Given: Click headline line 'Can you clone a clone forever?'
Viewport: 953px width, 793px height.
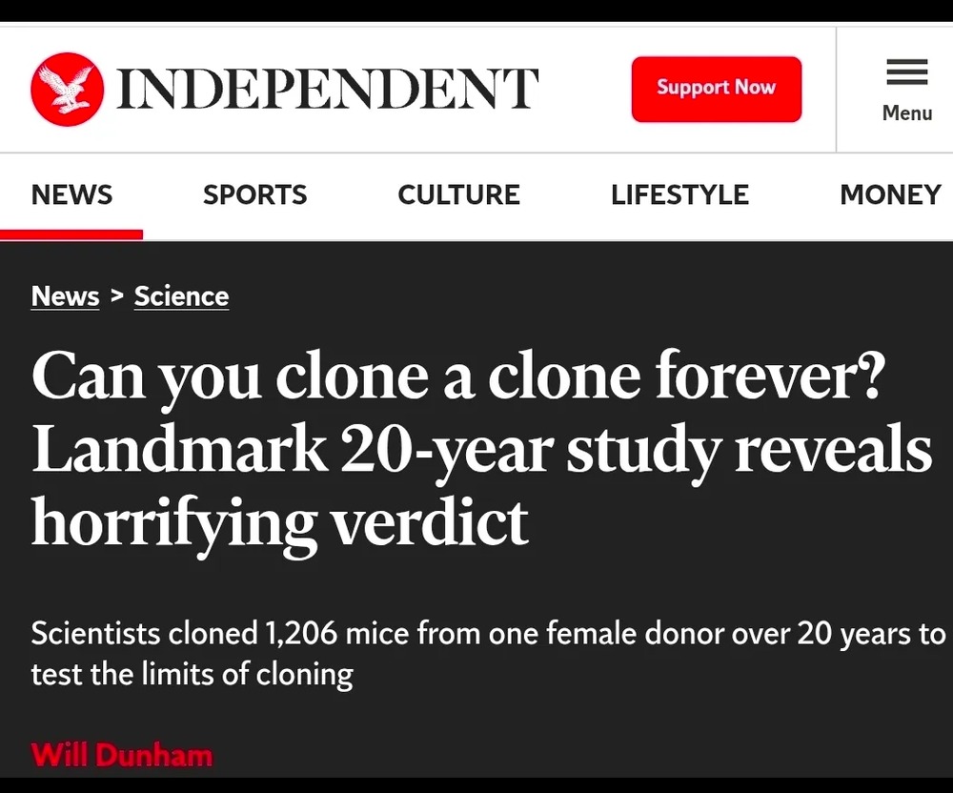Looking at the screenshot, I should (459, 377).
